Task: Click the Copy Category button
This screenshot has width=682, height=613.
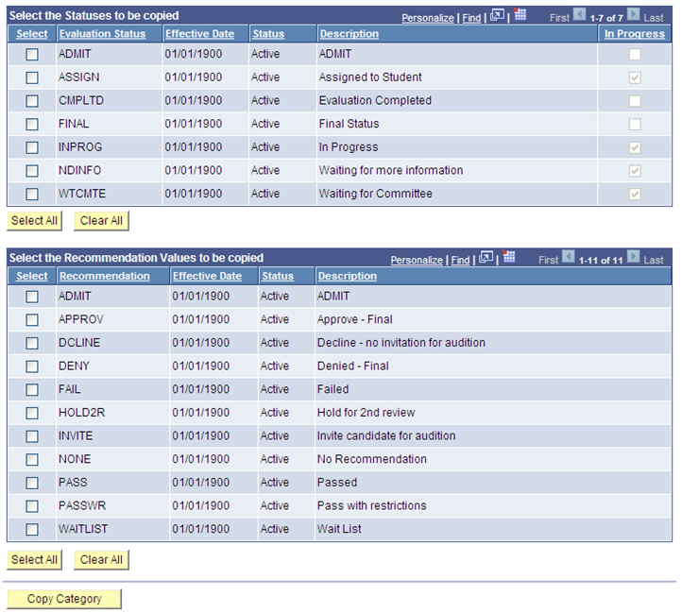Action: pos(64,599)
